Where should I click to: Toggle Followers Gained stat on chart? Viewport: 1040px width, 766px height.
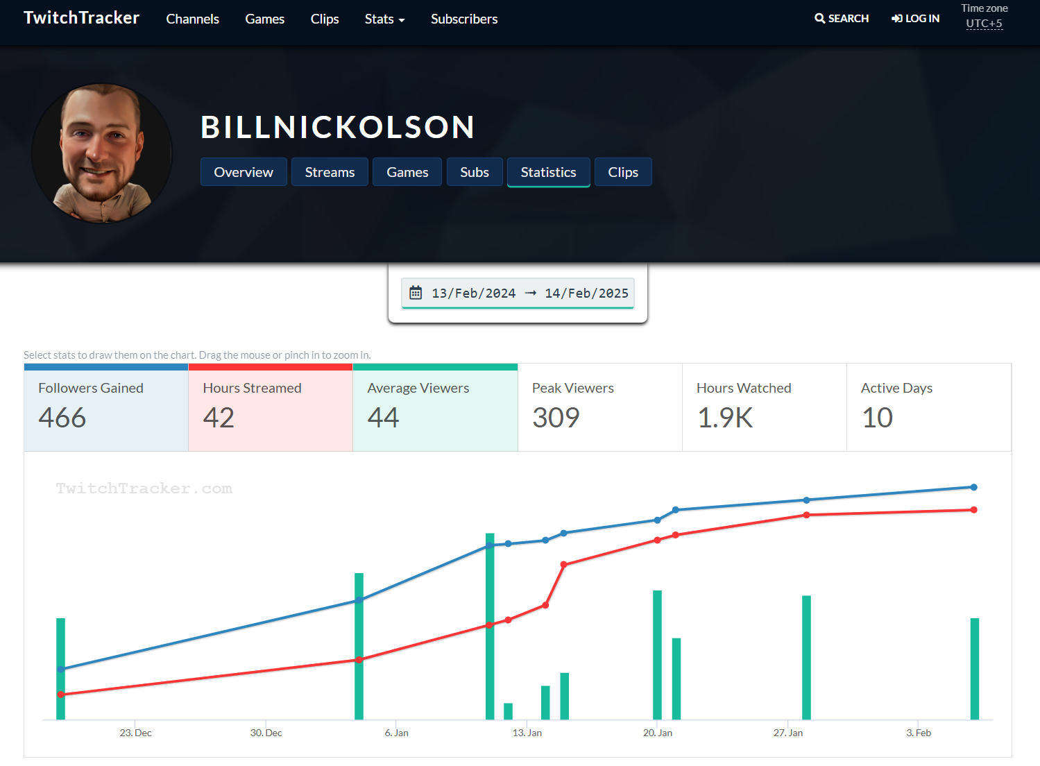click(x=106, y=407)
